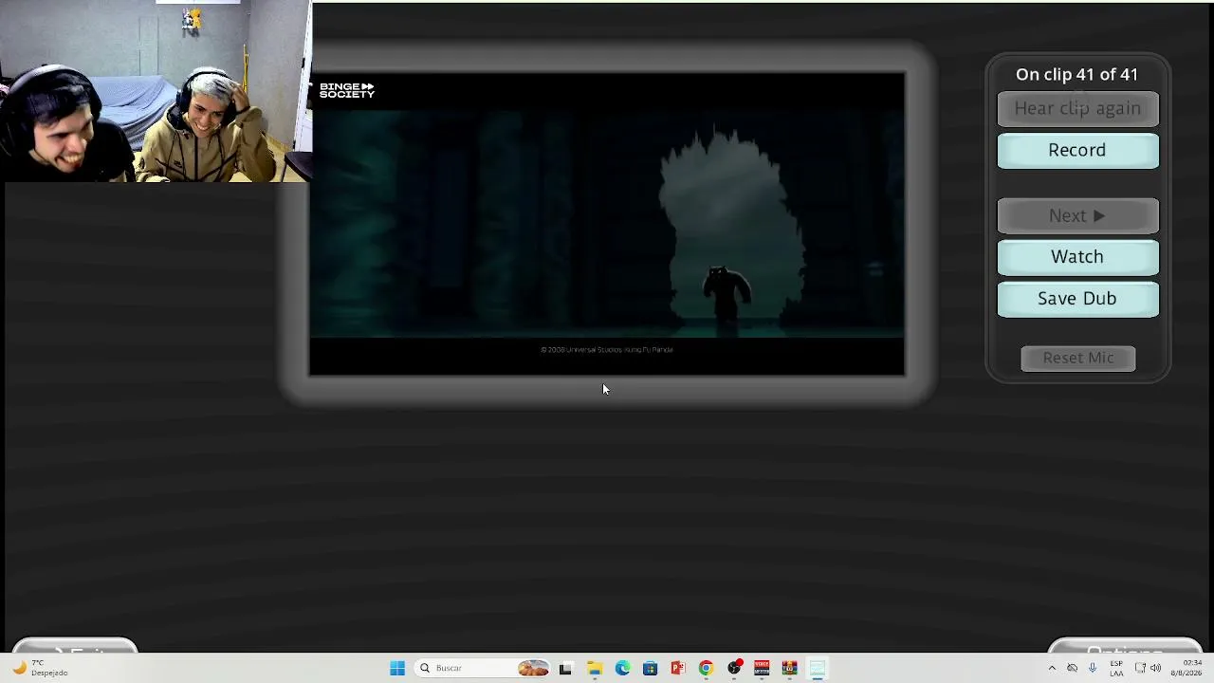Open network settings from the tray icon
The width and height of the screenshot is (1214, 683).
[x=1140, y=669]
